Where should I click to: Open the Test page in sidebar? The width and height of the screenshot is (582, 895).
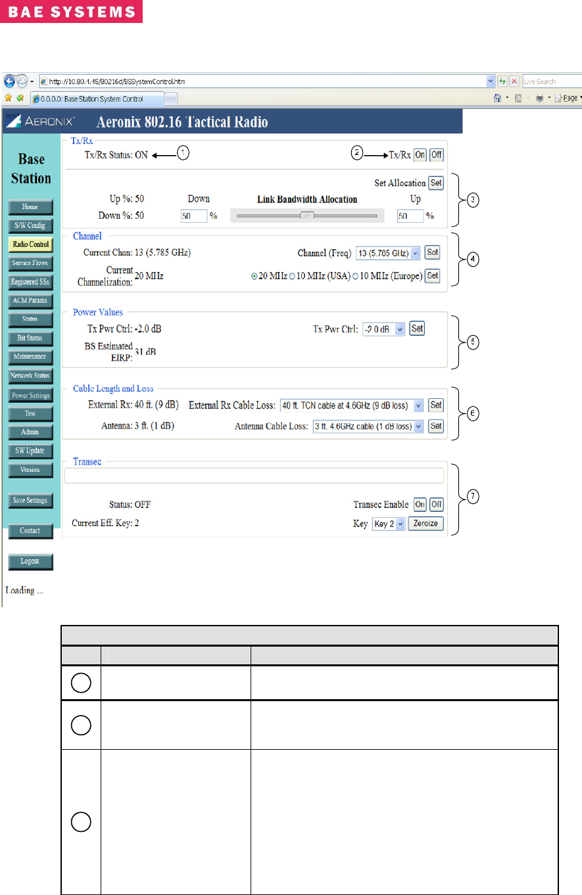[30, 414]
